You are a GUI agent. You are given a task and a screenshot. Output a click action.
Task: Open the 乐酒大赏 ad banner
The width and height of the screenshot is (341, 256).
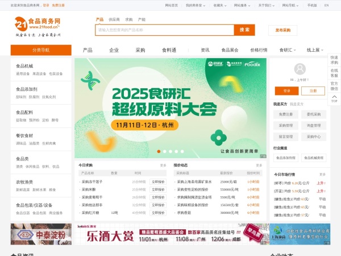pos(172,234)
